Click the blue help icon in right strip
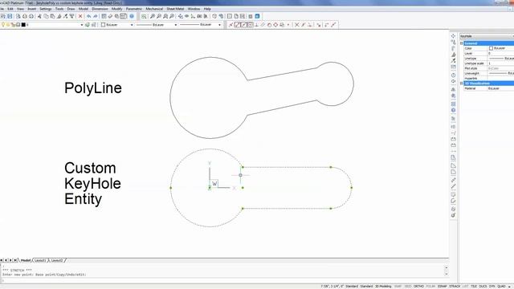 click(453, 111)
